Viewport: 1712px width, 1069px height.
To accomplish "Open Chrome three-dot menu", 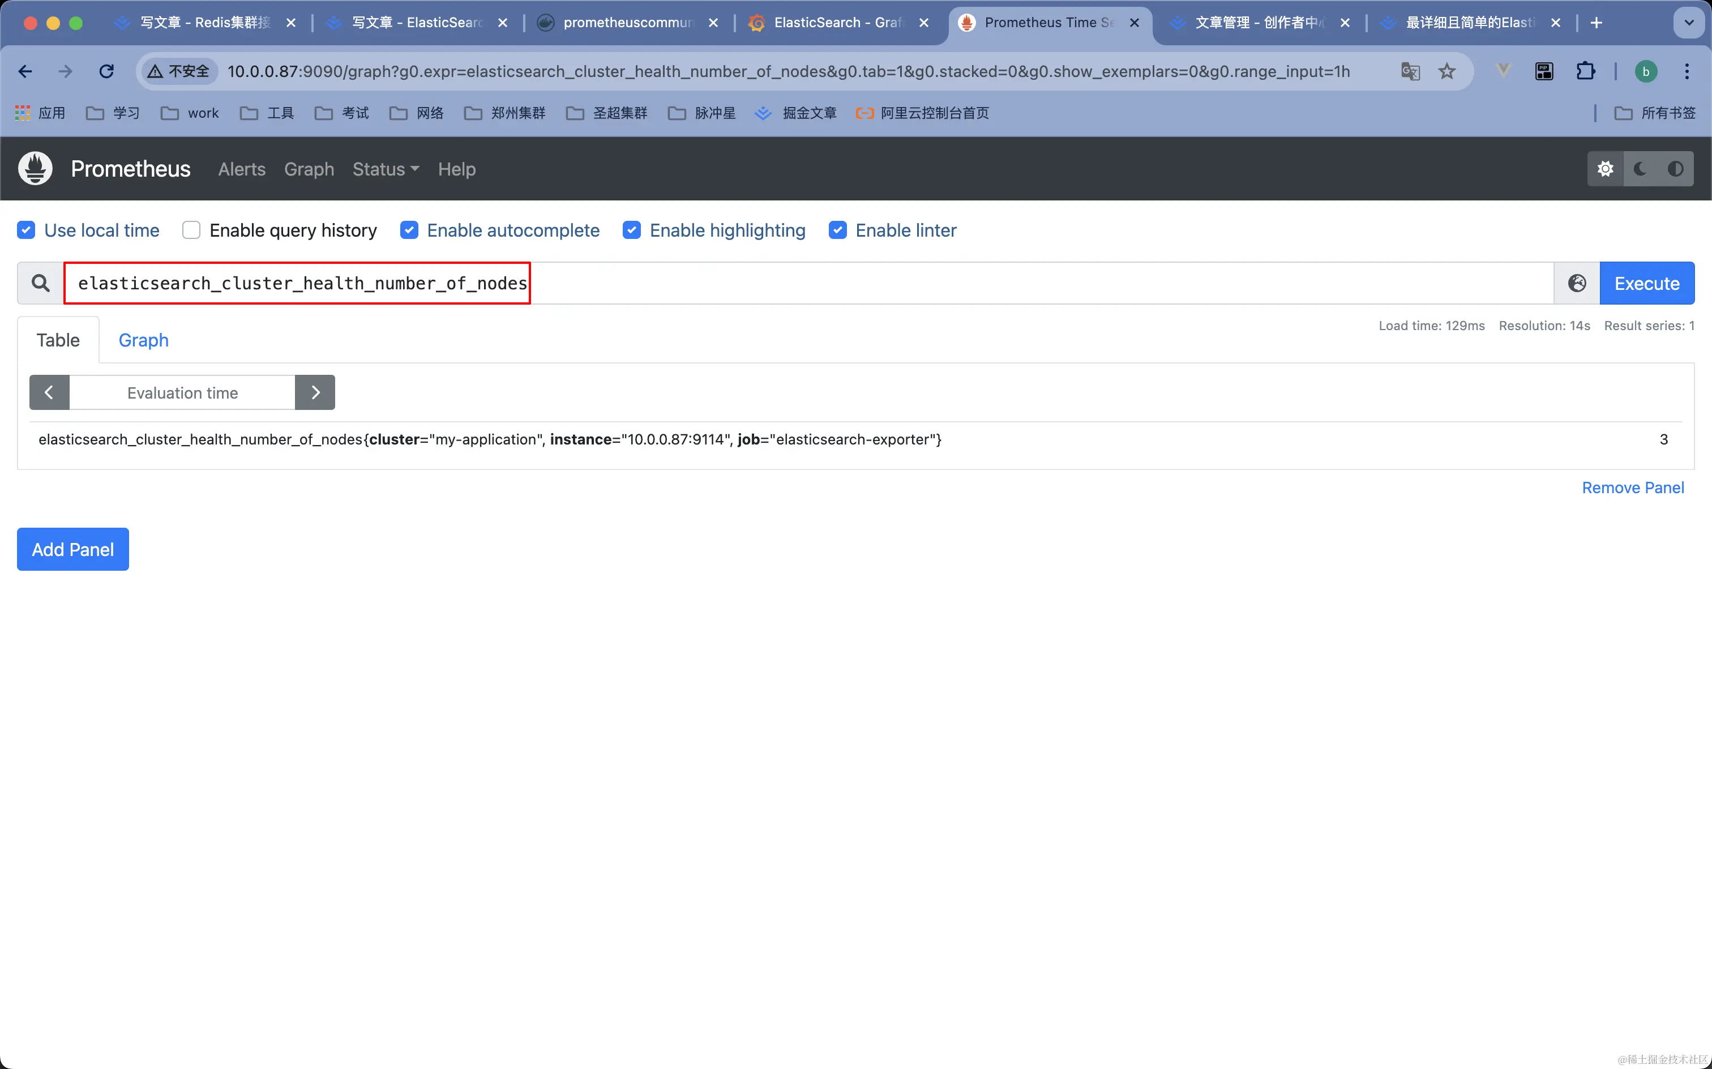I will click(x=1687, y=71).
